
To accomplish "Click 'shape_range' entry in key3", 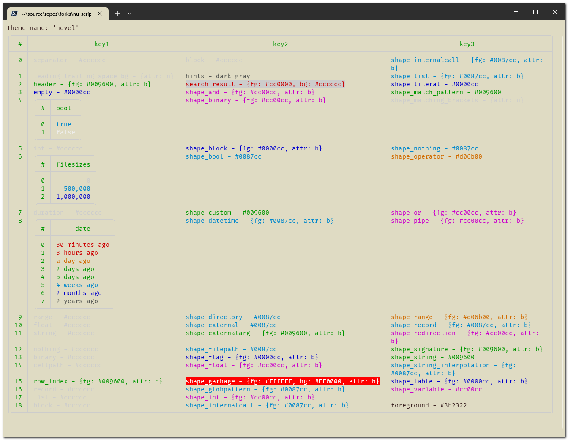I will [459, 317].
